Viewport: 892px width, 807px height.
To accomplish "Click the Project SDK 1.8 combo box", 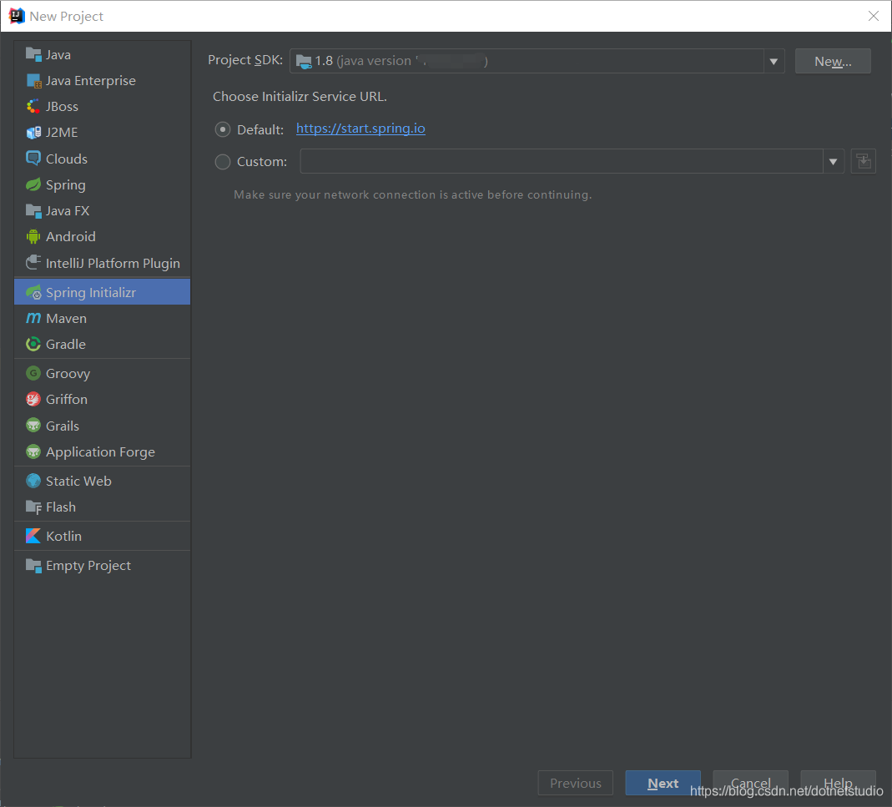I will point(537,61).
